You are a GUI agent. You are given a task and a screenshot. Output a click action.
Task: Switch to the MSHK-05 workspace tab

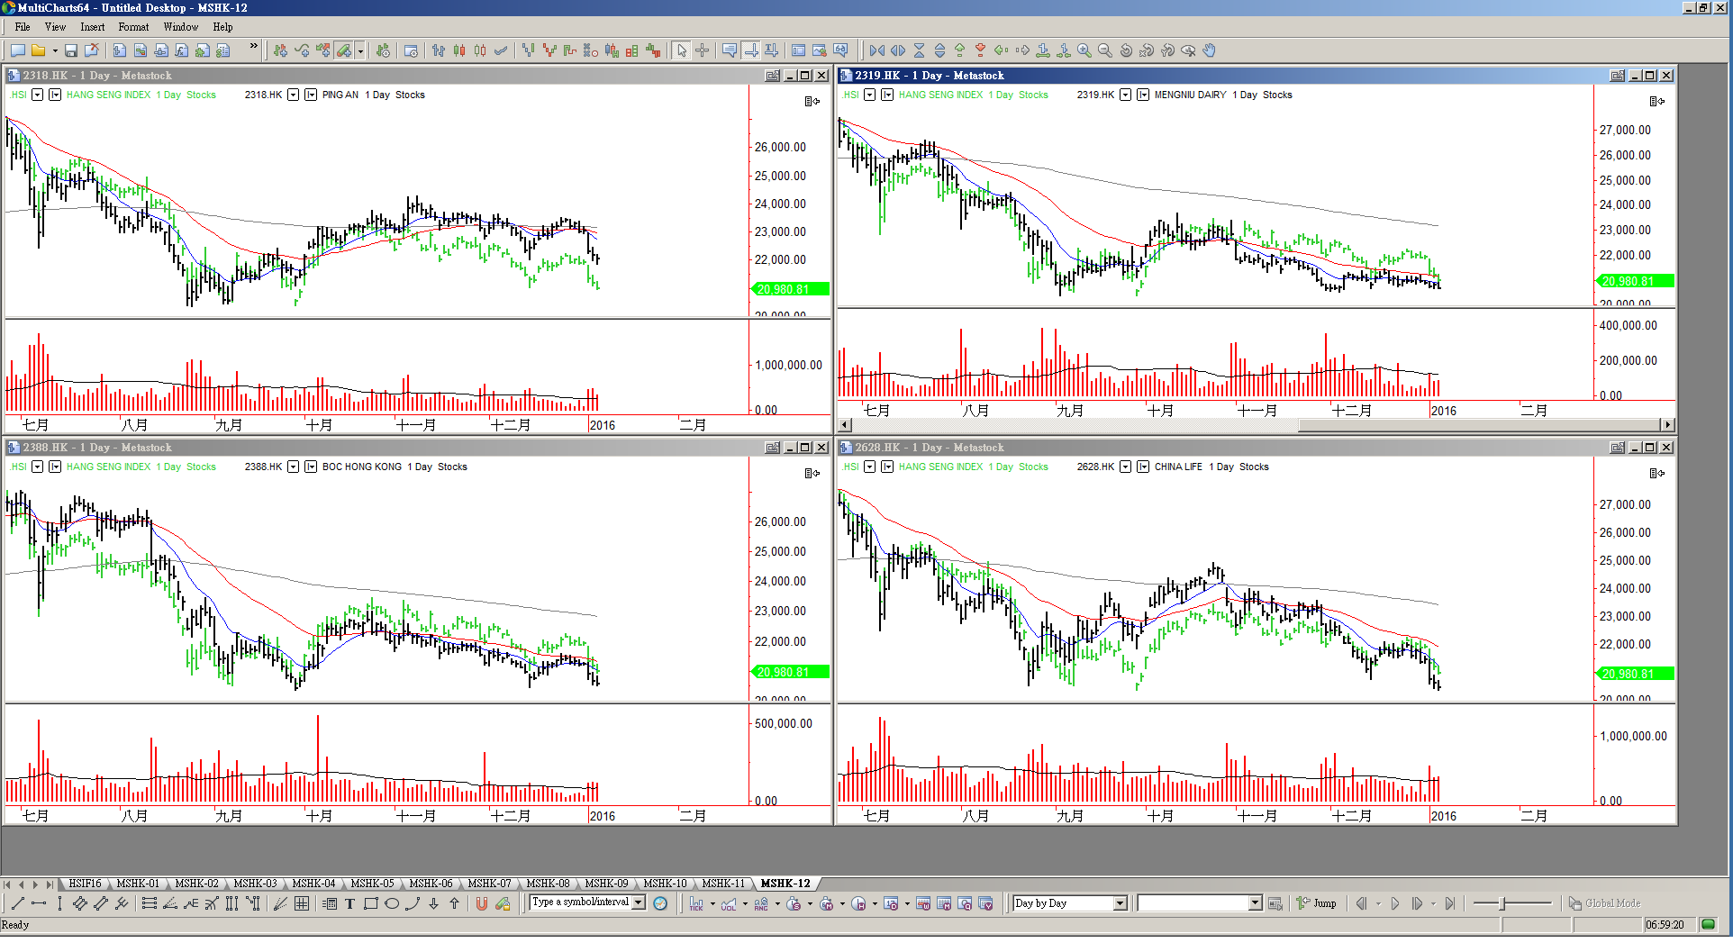pos(372,884)
